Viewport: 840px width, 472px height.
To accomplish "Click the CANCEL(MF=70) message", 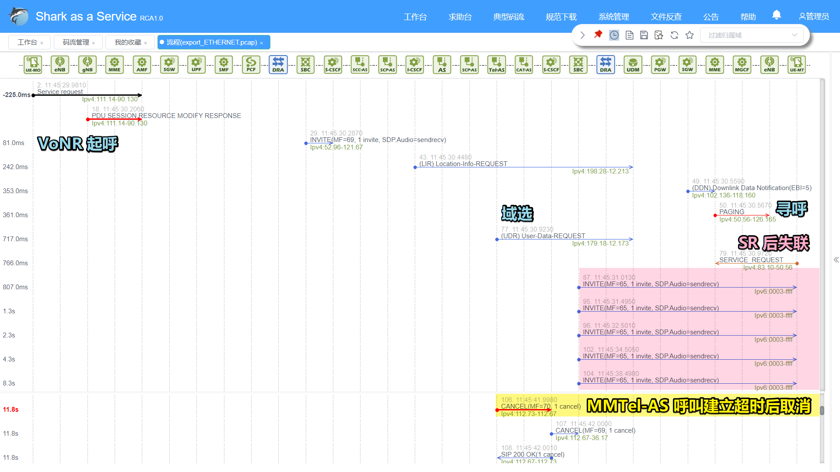I will pos(541,406).
